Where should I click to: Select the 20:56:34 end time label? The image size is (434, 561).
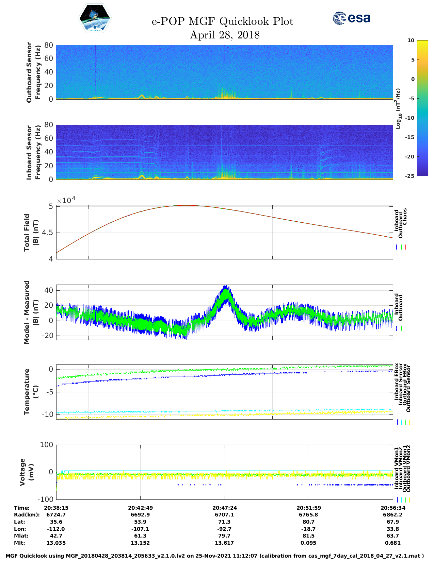point(392,508)
